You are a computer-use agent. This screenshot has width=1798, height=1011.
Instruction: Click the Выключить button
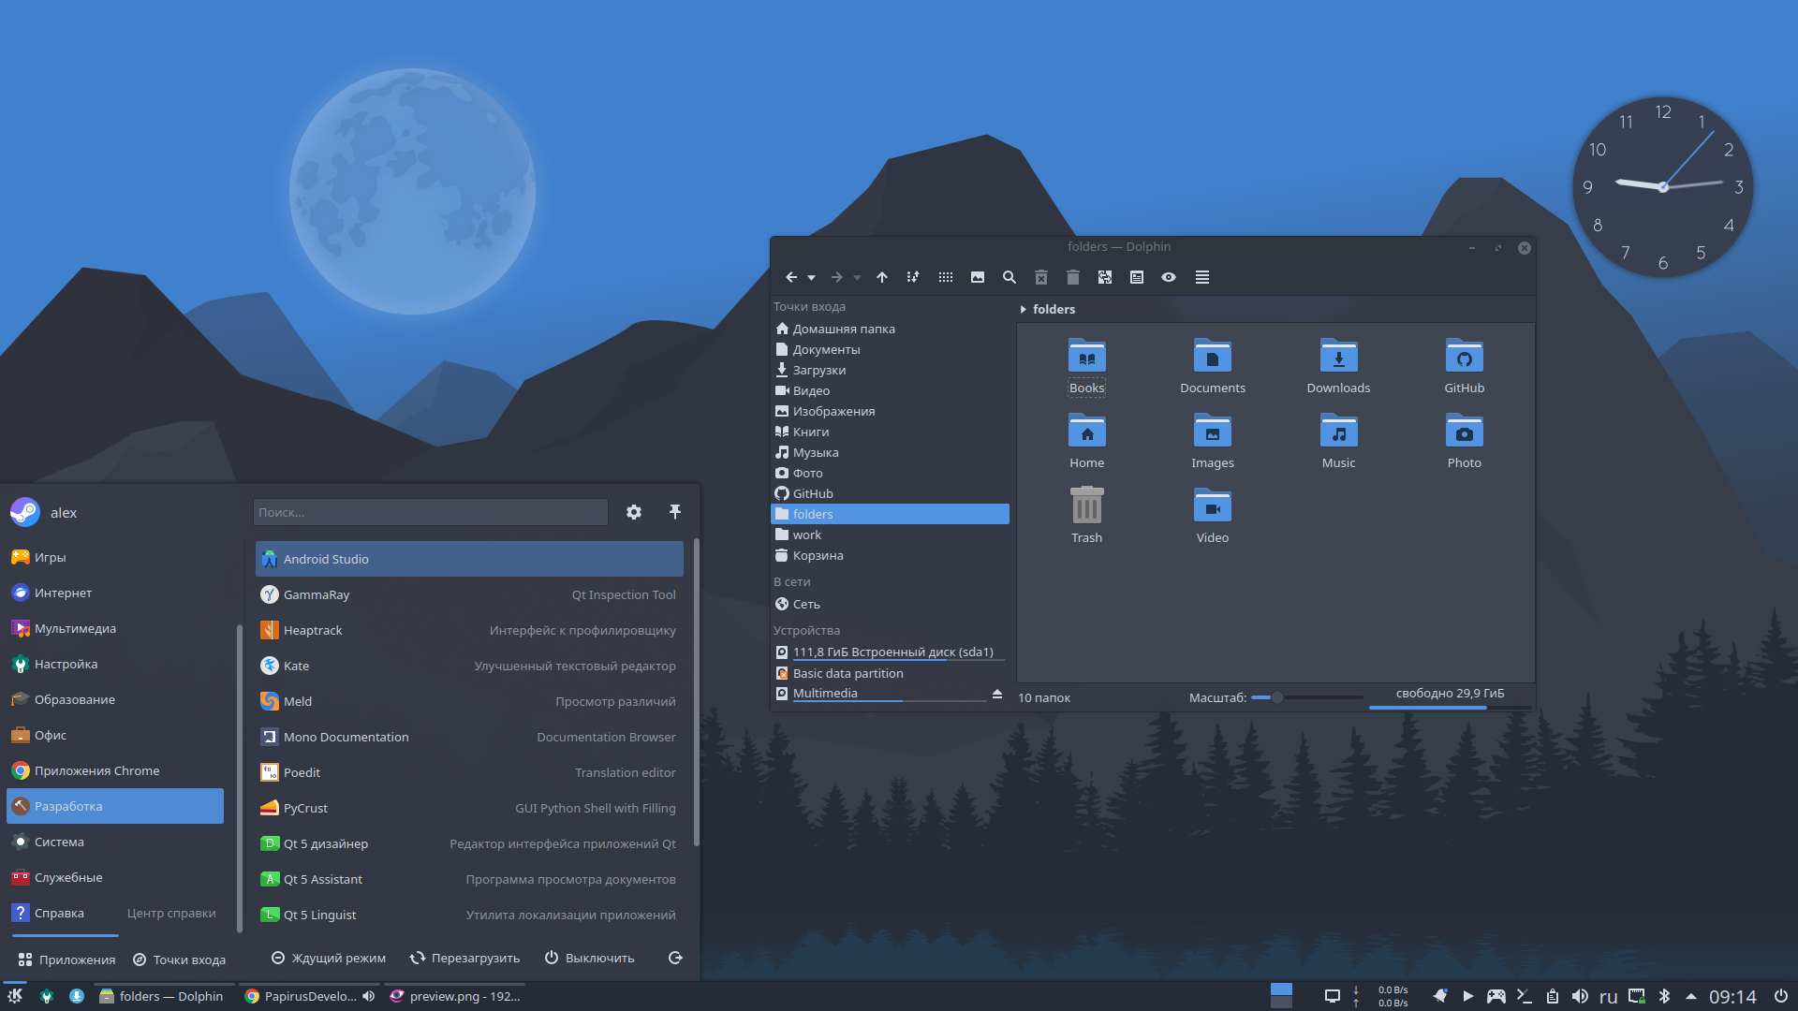pos(590,958)
